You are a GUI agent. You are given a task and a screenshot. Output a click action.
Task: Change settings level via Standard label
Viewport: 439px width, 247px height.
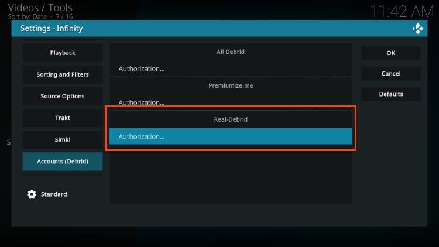tap(54, 194)
